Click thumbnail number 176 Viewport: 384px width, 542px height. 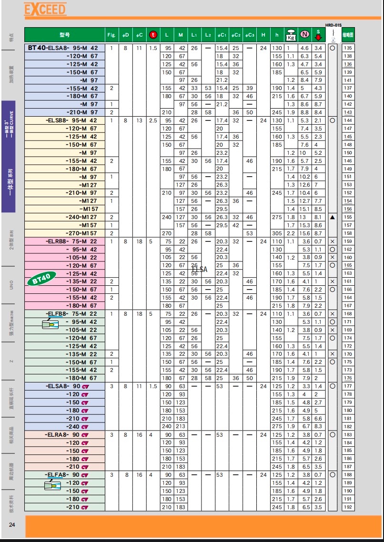coord(348,378)
